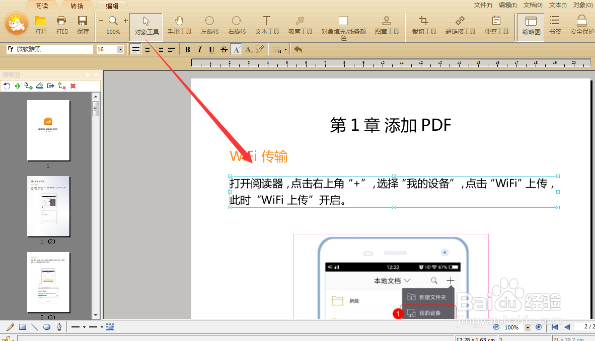The width and height of the screenshot is (595, 341).
Task: Open the line spacing dropdown
Action: pos(280,49)
